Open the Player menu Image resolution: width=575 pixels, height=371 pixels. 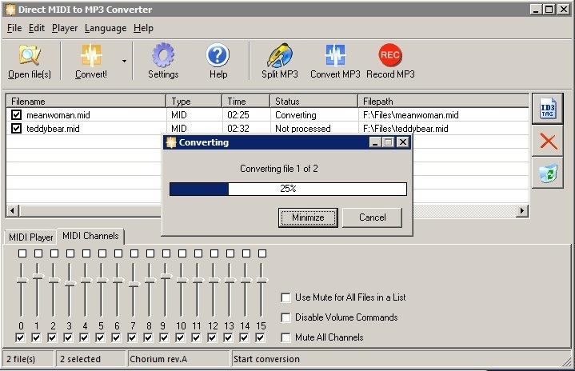pyautogui.click(x=65, y=28)
